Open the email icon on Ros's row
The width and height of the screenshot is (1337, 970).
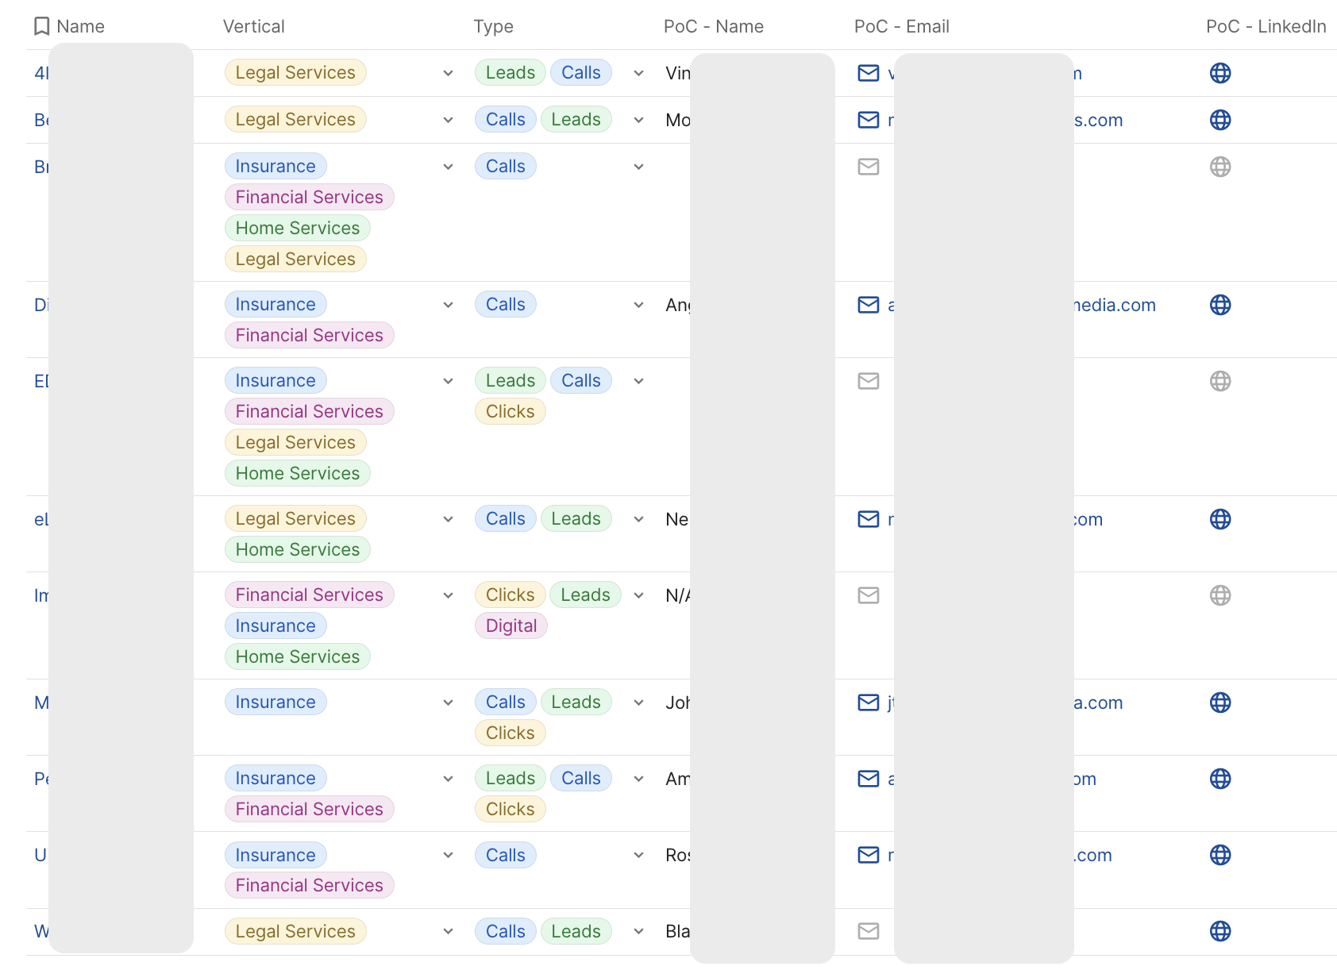click(x=869, y=855)
